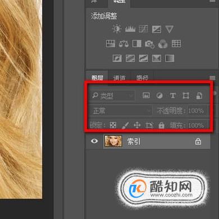Click the 不透明度 100% field

[198, 111]
